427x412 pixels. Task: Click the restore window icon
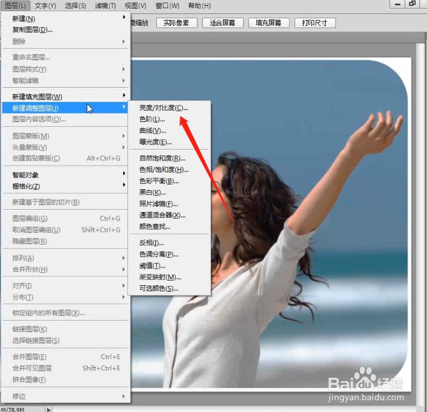pyautogui.click(x=413, y=4)
